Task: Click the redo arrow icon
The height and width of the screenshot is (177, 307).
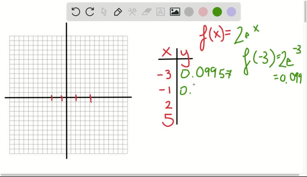Action: click(x=90, y=12)
